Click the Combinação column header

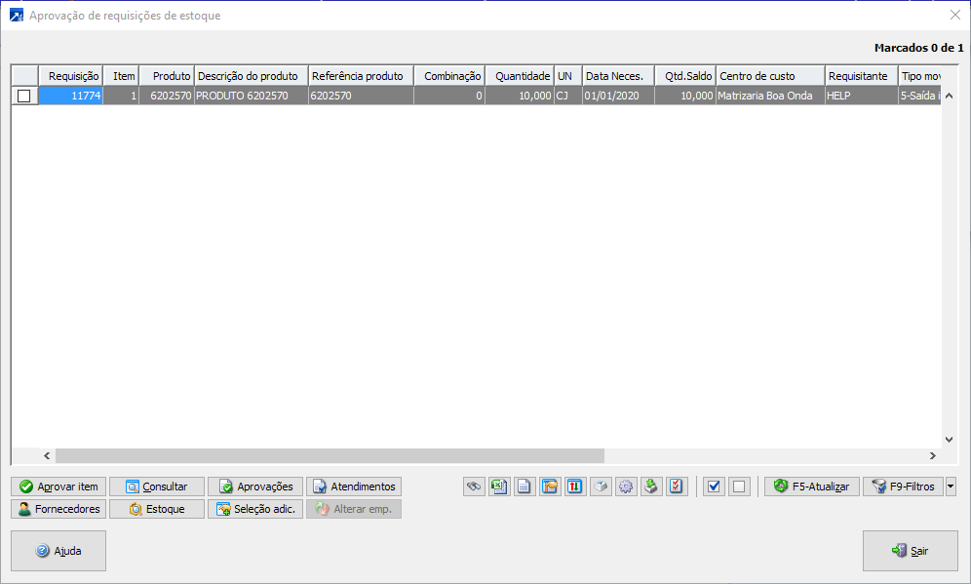(x=449, y=76)
